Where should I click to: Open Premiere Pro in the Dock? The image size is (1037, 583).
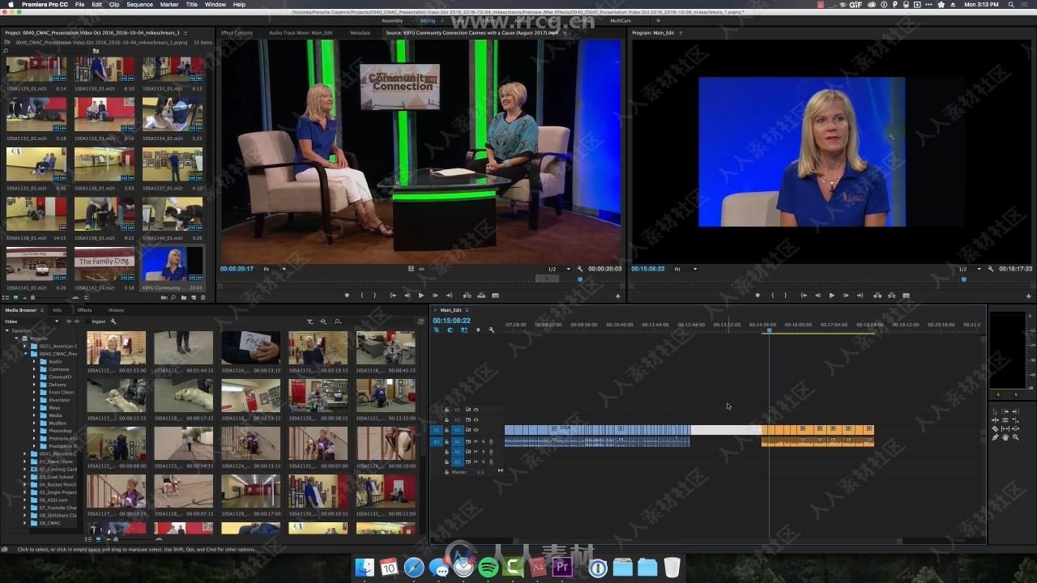click(561, 568)
